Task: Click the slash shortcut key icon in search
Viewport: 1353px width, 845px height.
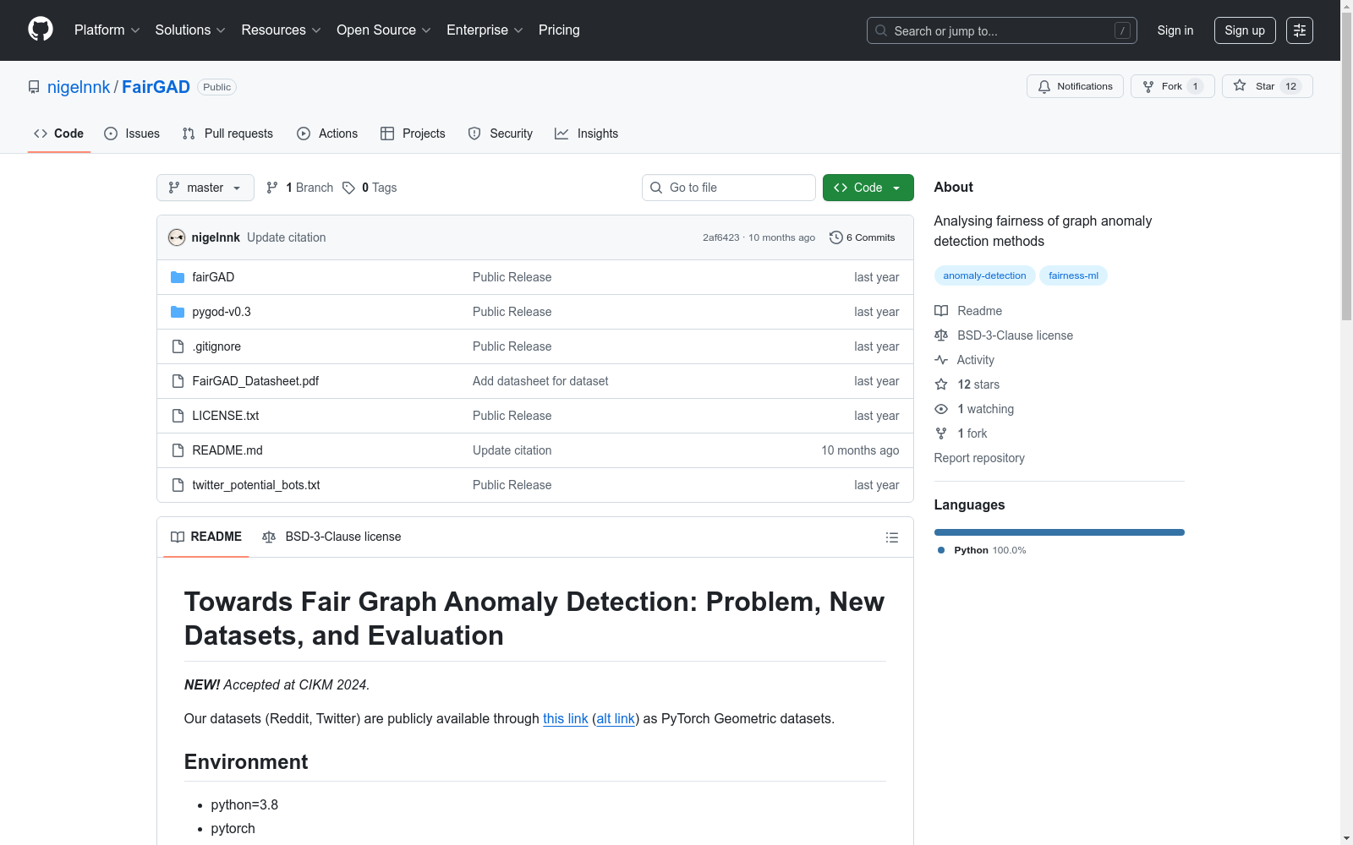Action: point(1122,30)
